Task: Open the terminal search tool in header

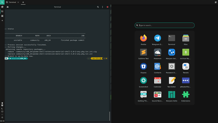Action: 98,7
